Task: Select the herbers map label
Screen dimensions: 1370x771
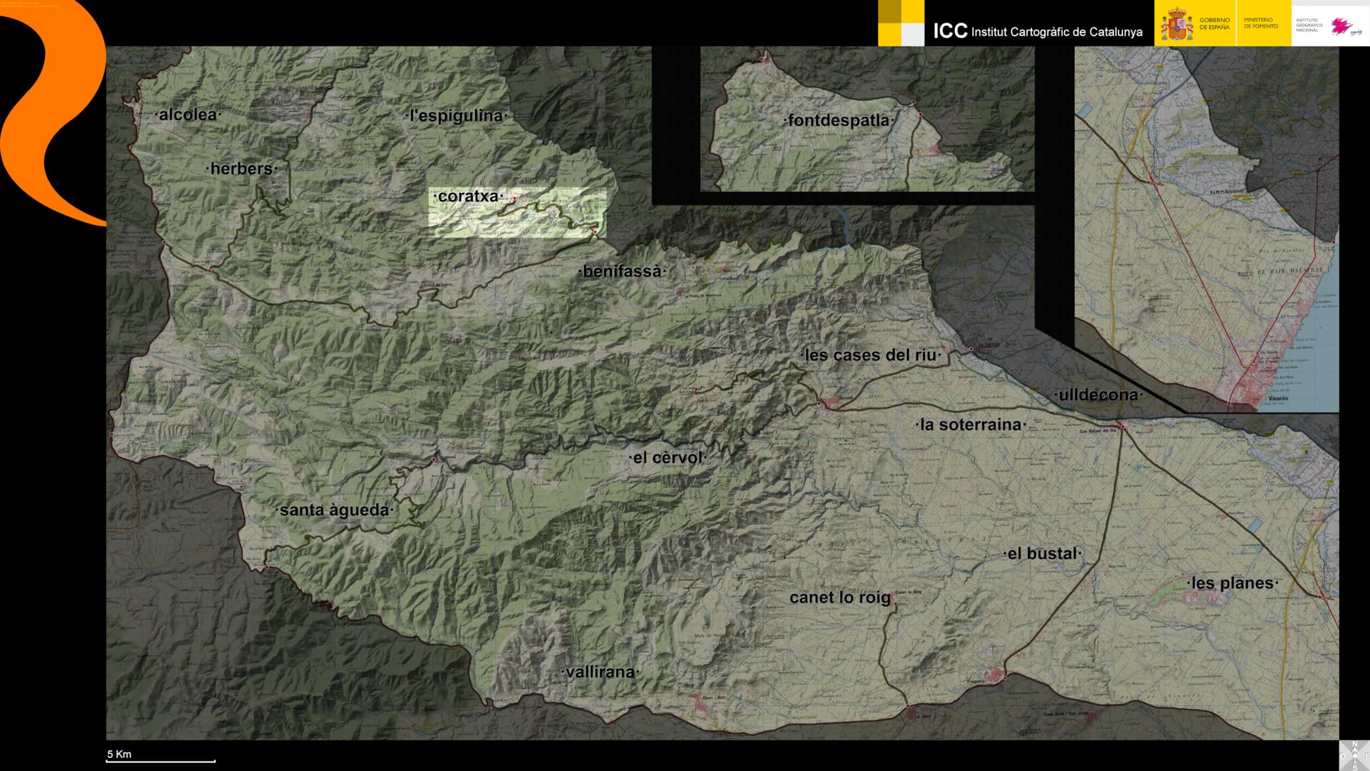Action: (241, 169)
